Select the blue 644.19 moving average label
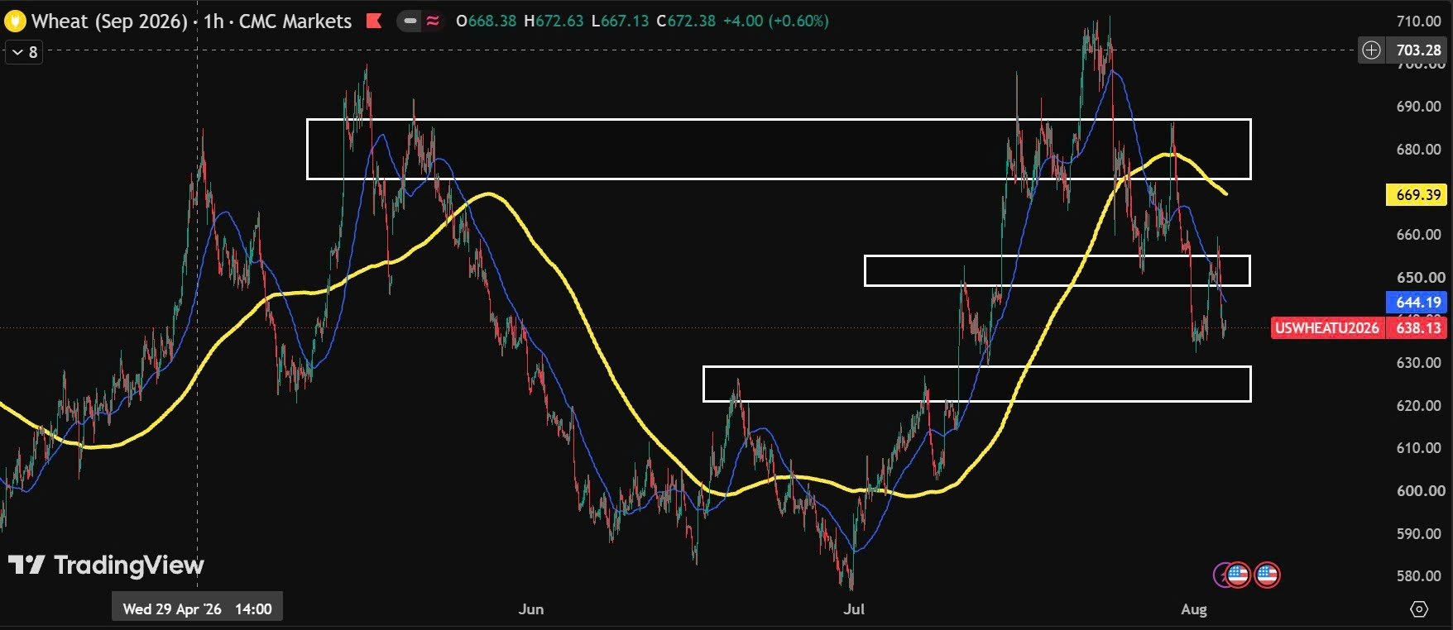The width and height of the screenshot is (1453, 630). [x=1417, y=303]
